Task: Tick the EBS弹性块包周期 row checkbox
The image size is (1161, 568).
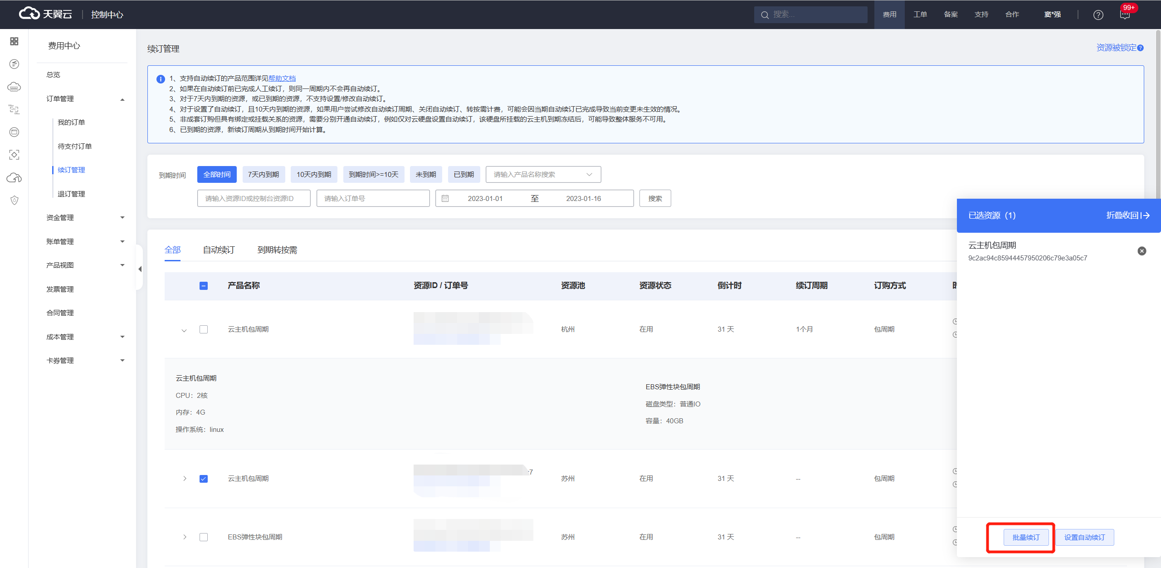Action: (x=204, y=537)
